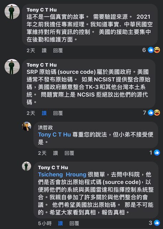Reply to the SRP 原始碼 comment
The width and height of the screenshot is (163, 229).
pos(58,113)
